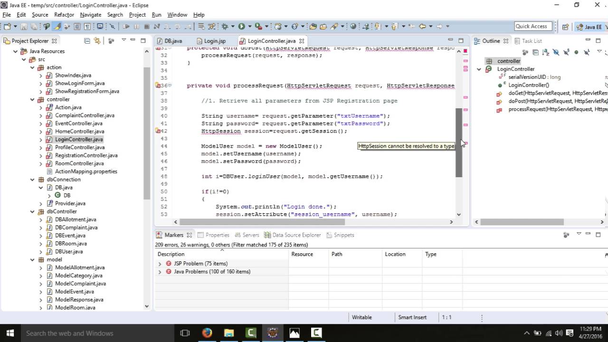Viewport: 608px width, 342px height.
Task: Click the green Run button icon
Action: (x=241, y=27)
